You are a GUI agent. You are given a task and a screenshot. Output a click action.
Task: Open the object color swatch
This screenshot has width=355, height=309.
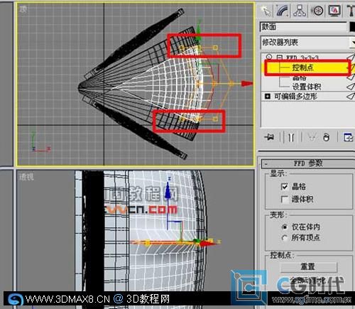[x=352, y=27]
